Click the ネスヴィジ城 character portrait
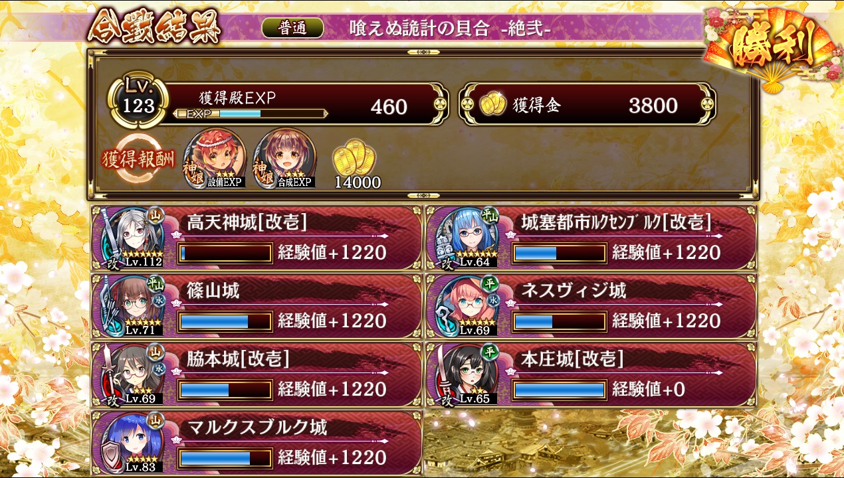Viewport: 844px width, 478px height. pos(466,305)
